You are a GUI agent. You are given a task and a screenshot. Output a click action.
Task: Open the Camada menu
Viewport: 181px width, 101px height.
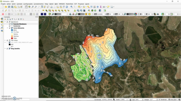click(20, 4)
